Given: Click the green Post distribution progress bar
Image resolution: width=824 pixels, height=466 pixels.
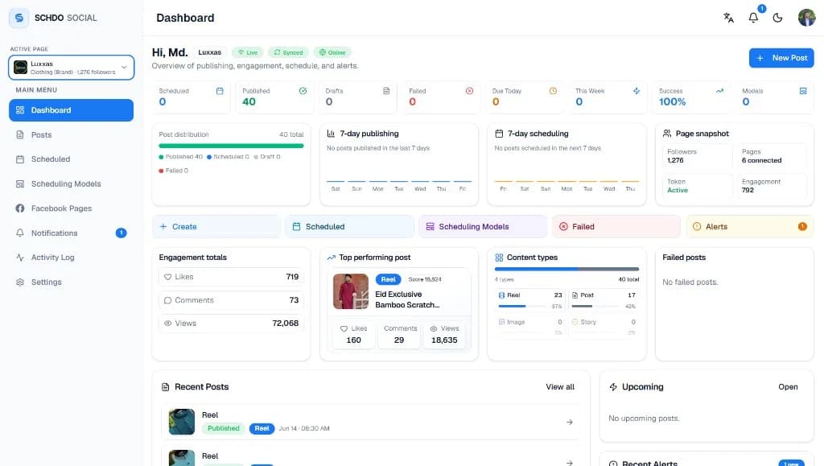Looking at the screenshot, I should tap(231, 146).
